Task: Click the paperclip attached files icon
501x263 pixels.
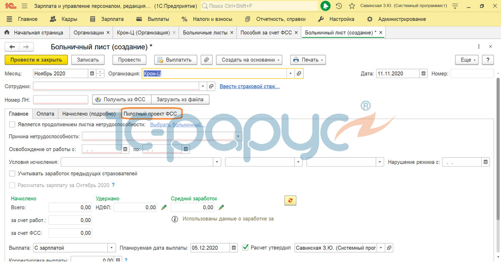Action: pos(206,60)
